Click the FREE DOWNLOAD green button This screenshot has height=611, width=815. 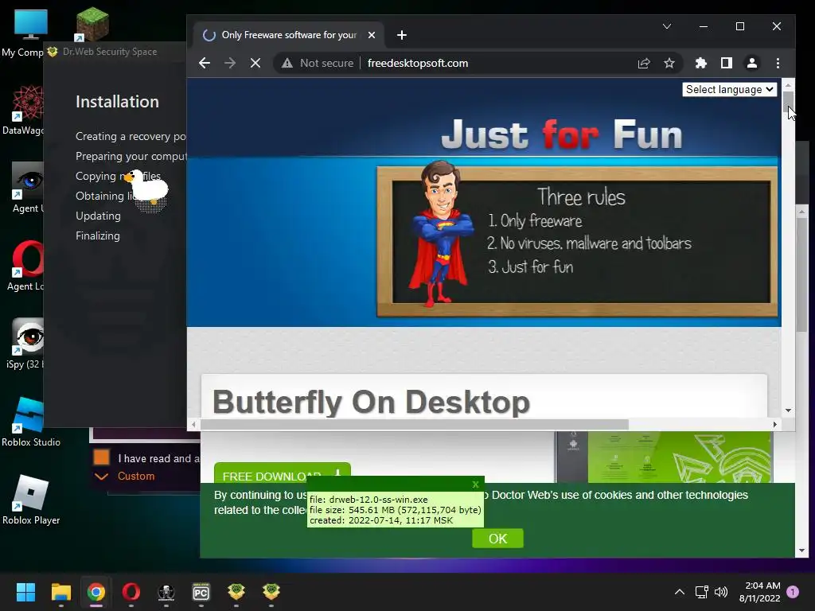tap(283, 474)
